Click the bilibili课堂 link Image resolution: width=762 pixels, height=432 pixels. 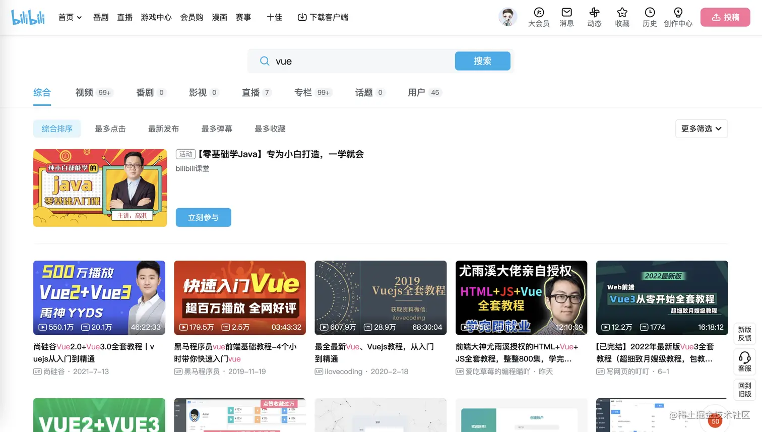193,169
